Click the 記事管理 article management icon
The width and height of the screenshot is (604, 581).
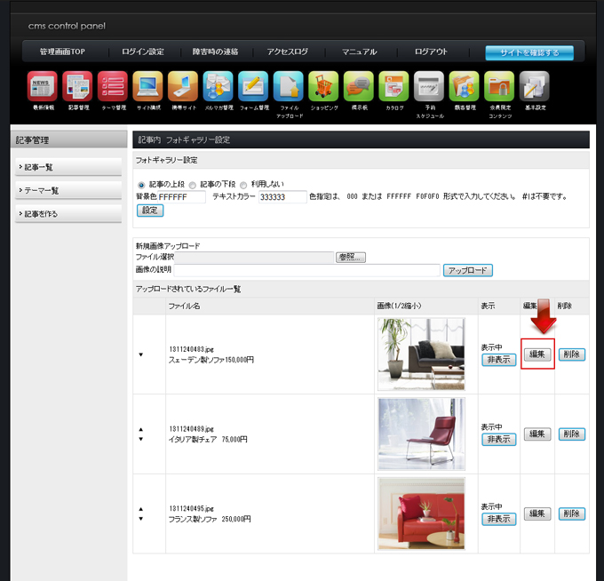click(77, 87)
